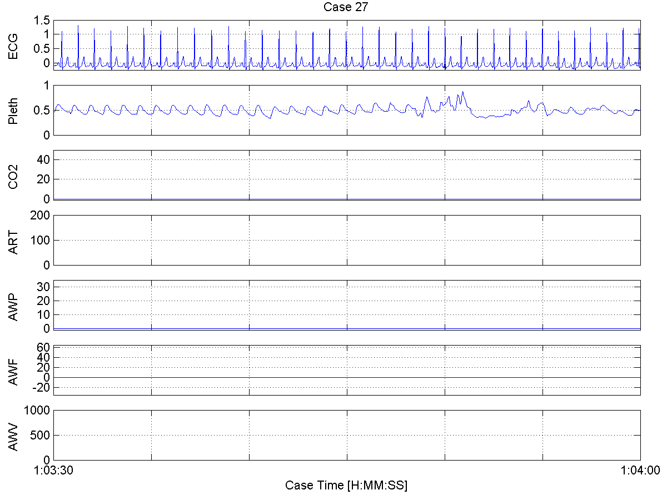Click the 'Case Time [H:MM:SS]' x-axis label

(346, 486)
